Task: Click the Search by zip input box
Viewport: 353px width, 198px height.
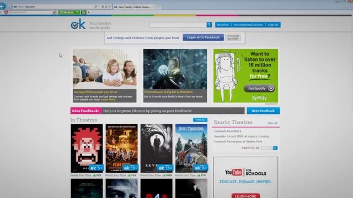Action: coord(267,148)
